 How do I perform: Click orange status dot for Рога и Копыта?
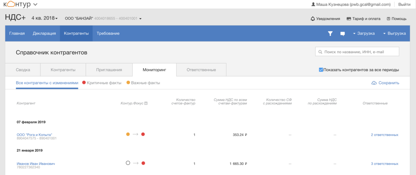(128, 134)
